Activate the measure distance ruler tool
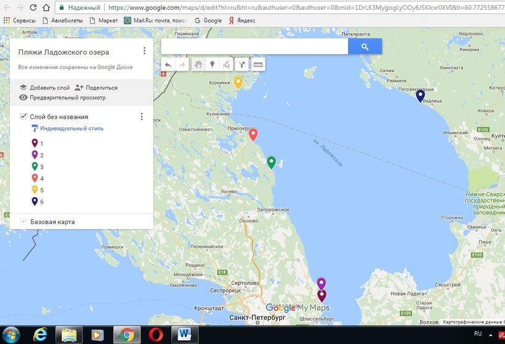 [x=258, y=64]
